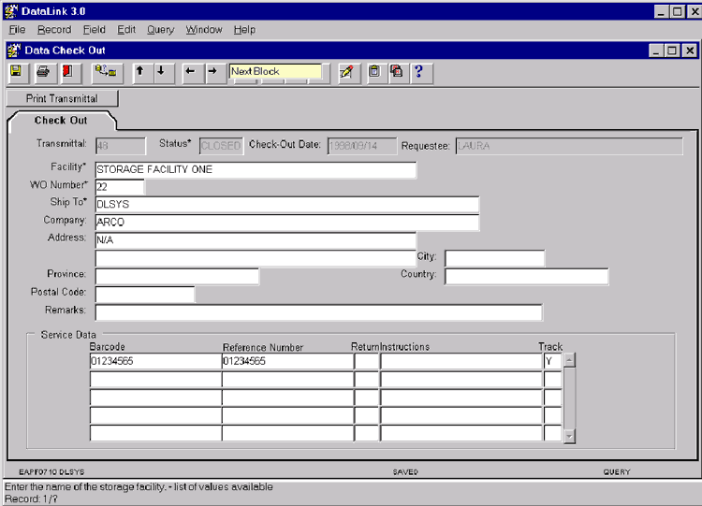Click the EAPF0710 DLSYS status text

pyautogui.click(x=51, y=472)
